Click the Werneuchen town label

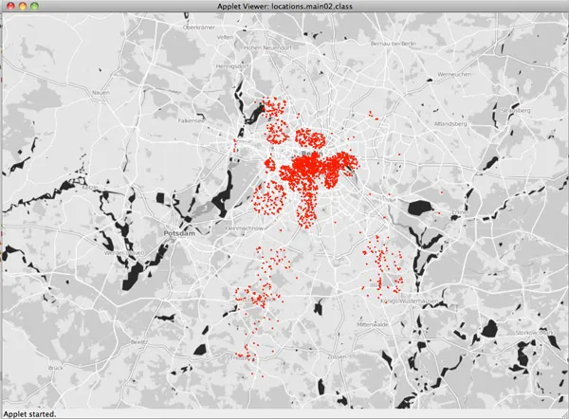454,74
